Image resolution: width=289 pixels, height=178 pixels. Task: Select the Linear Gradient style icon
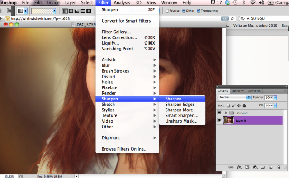[65, 11]
